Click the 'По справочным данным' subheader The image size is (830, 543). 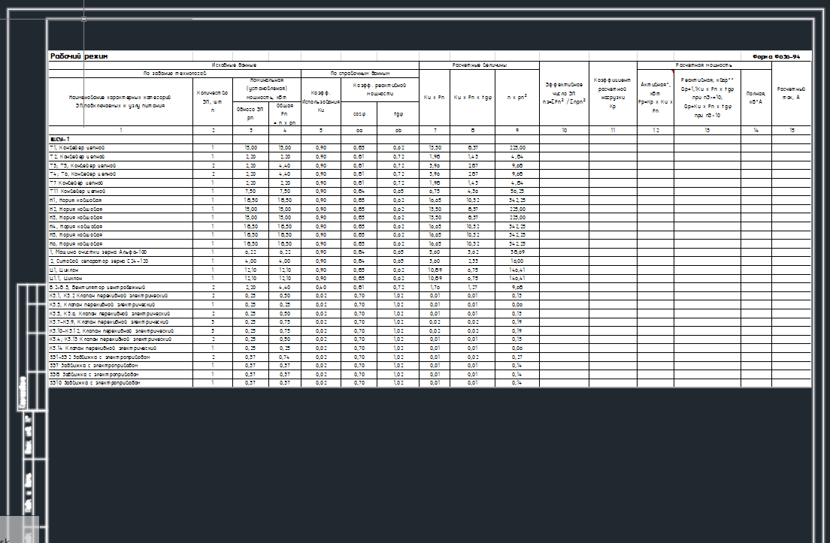360,74
